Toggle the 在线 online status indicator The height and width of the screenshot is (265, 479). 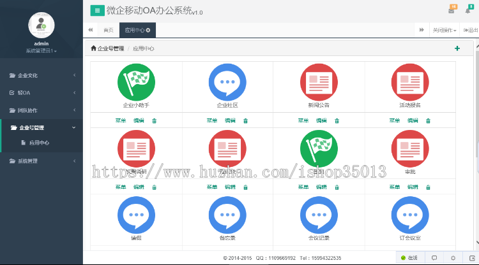click(x=409, y=258)
